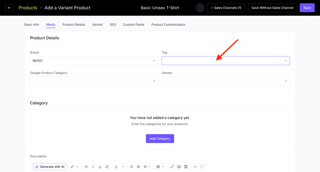Toggle bold formatting in description editor
320x172 pixels.
[x=86, y=167]
